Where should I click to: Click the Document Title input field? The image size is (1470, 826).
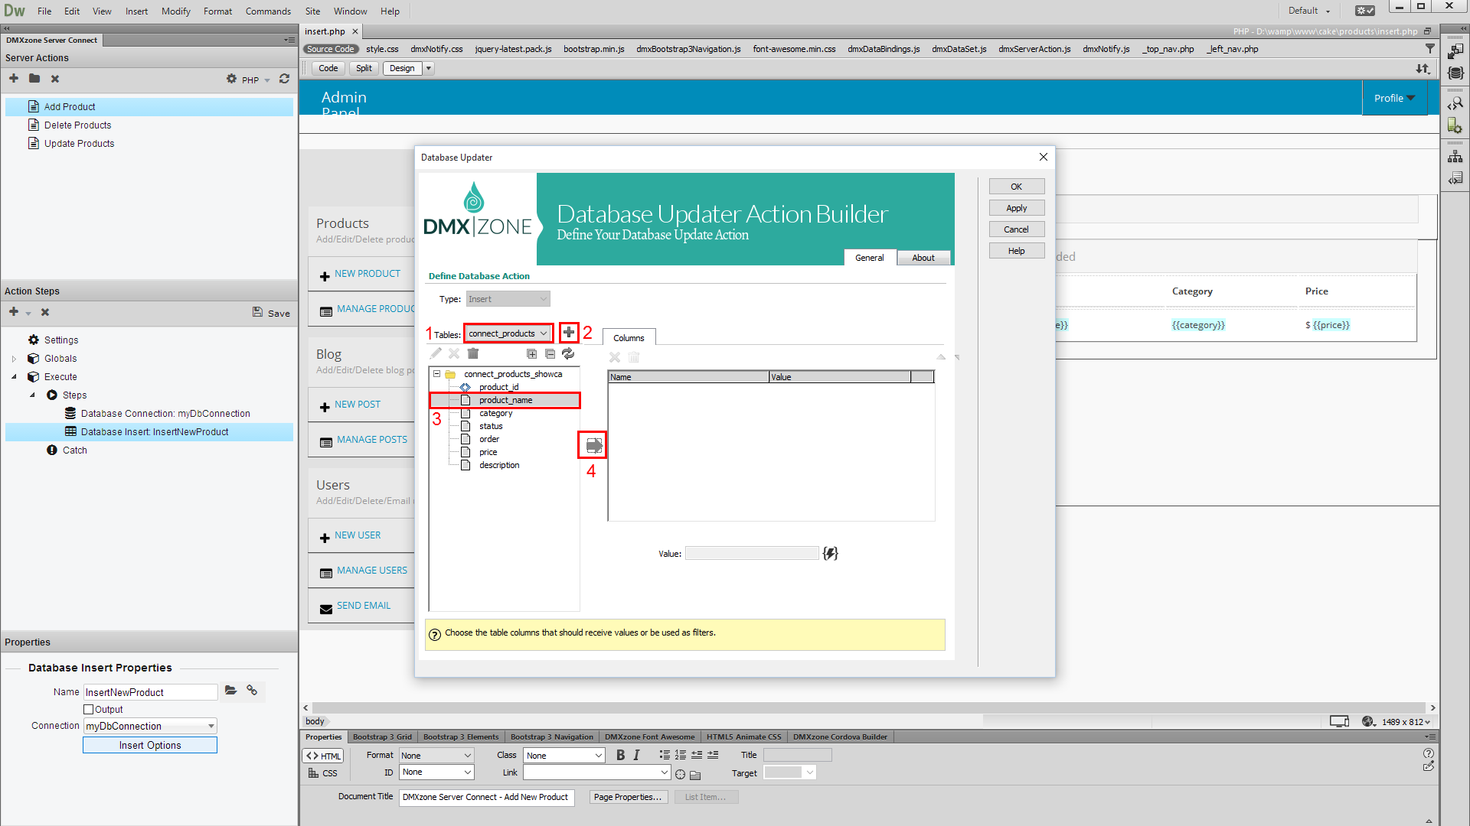[487, 797]
